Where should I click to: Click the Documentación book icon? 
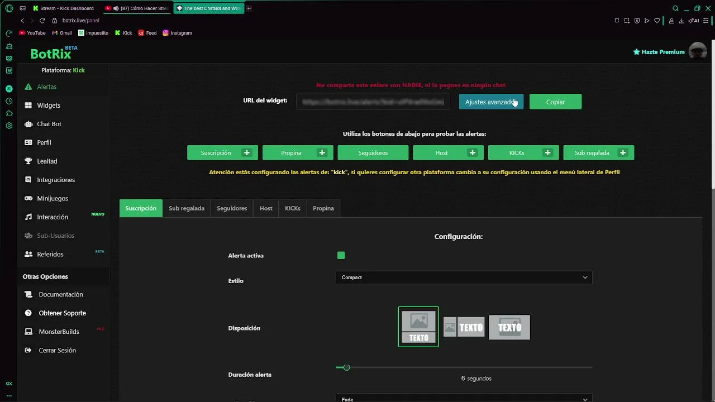click(x=28, y=294)
